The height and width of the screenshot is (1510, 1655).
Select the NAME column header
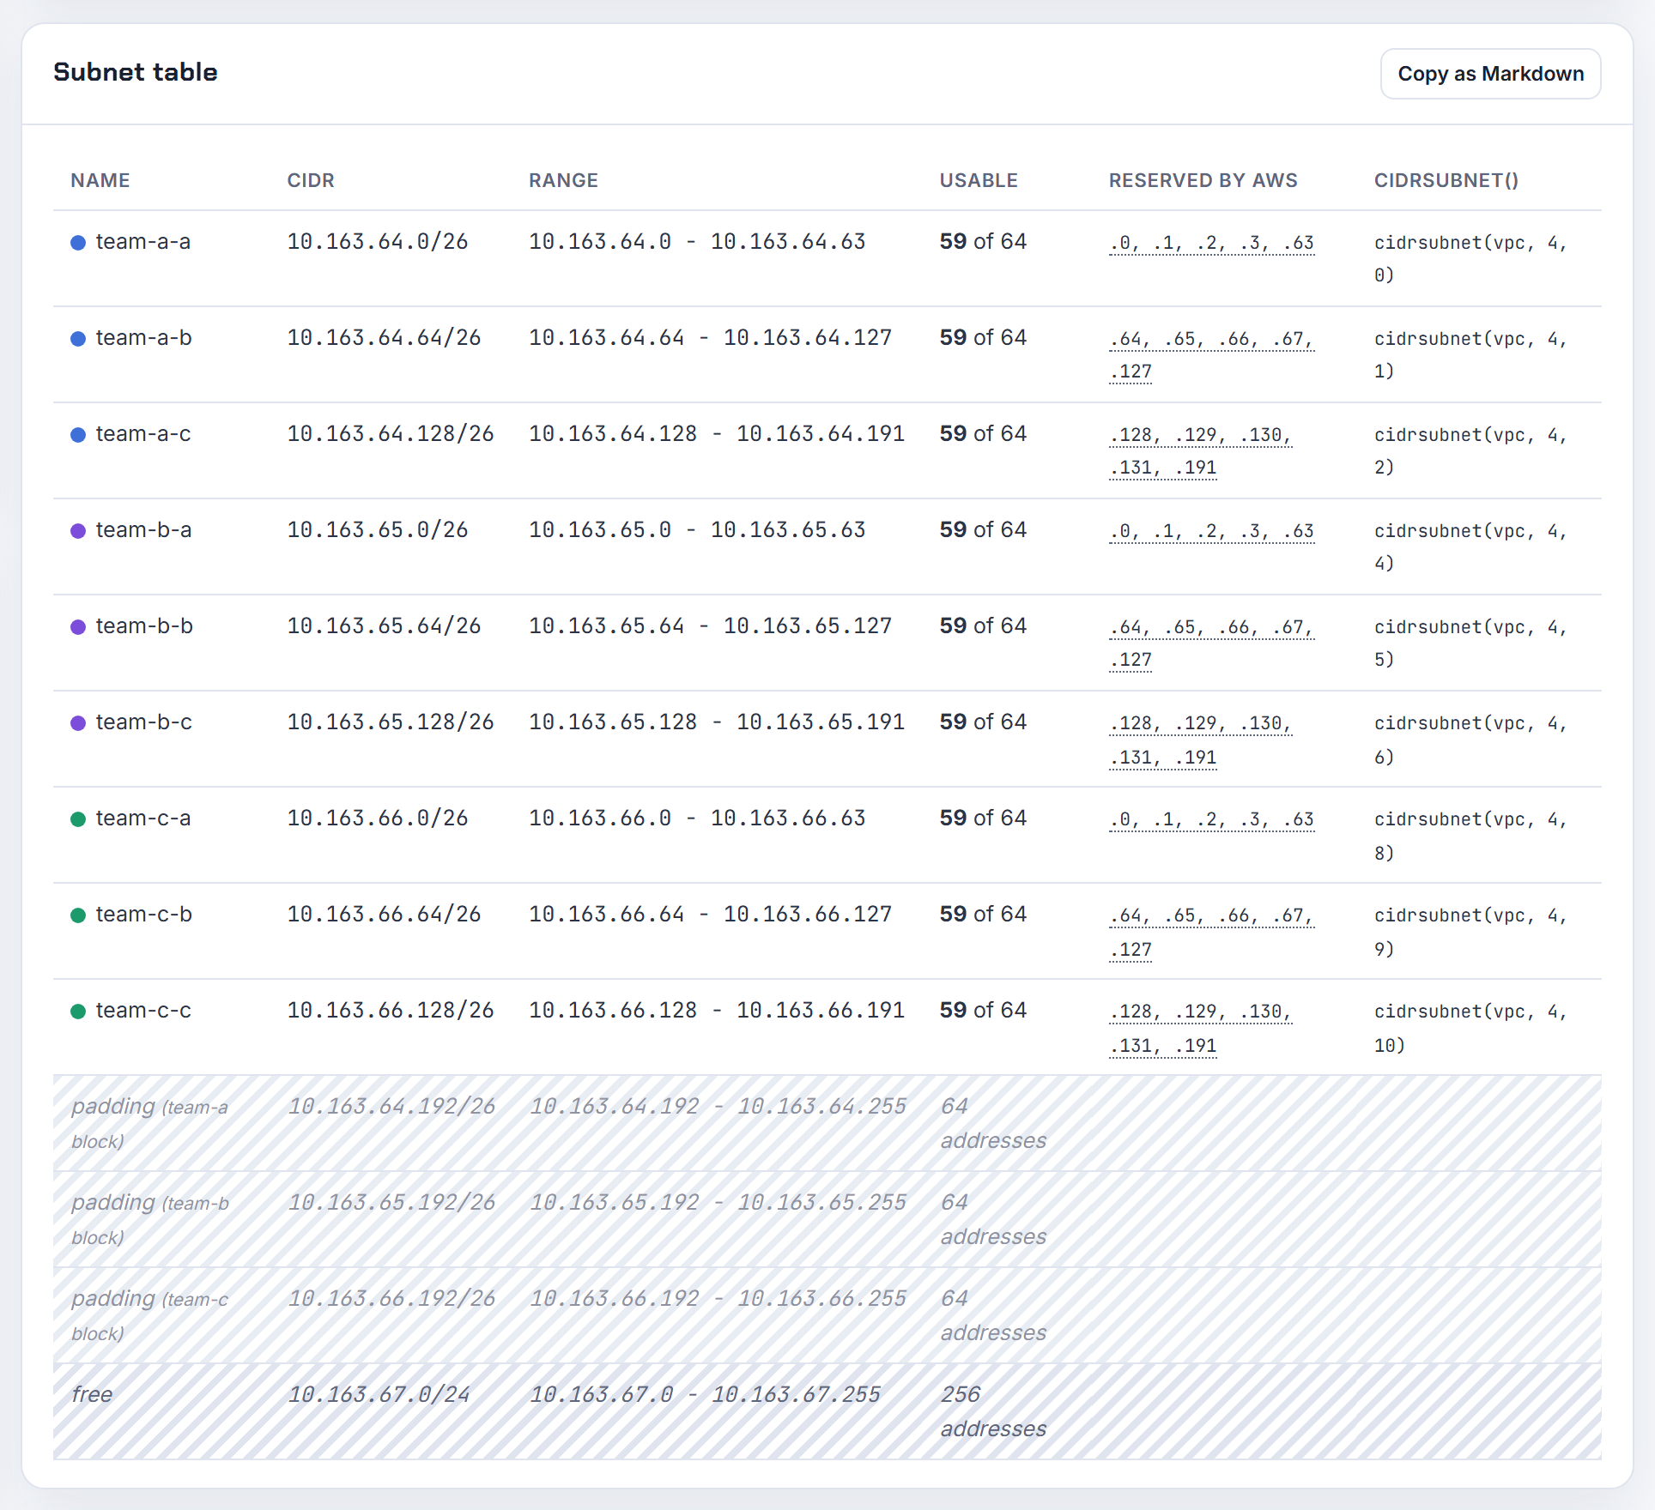click(100, 180)
